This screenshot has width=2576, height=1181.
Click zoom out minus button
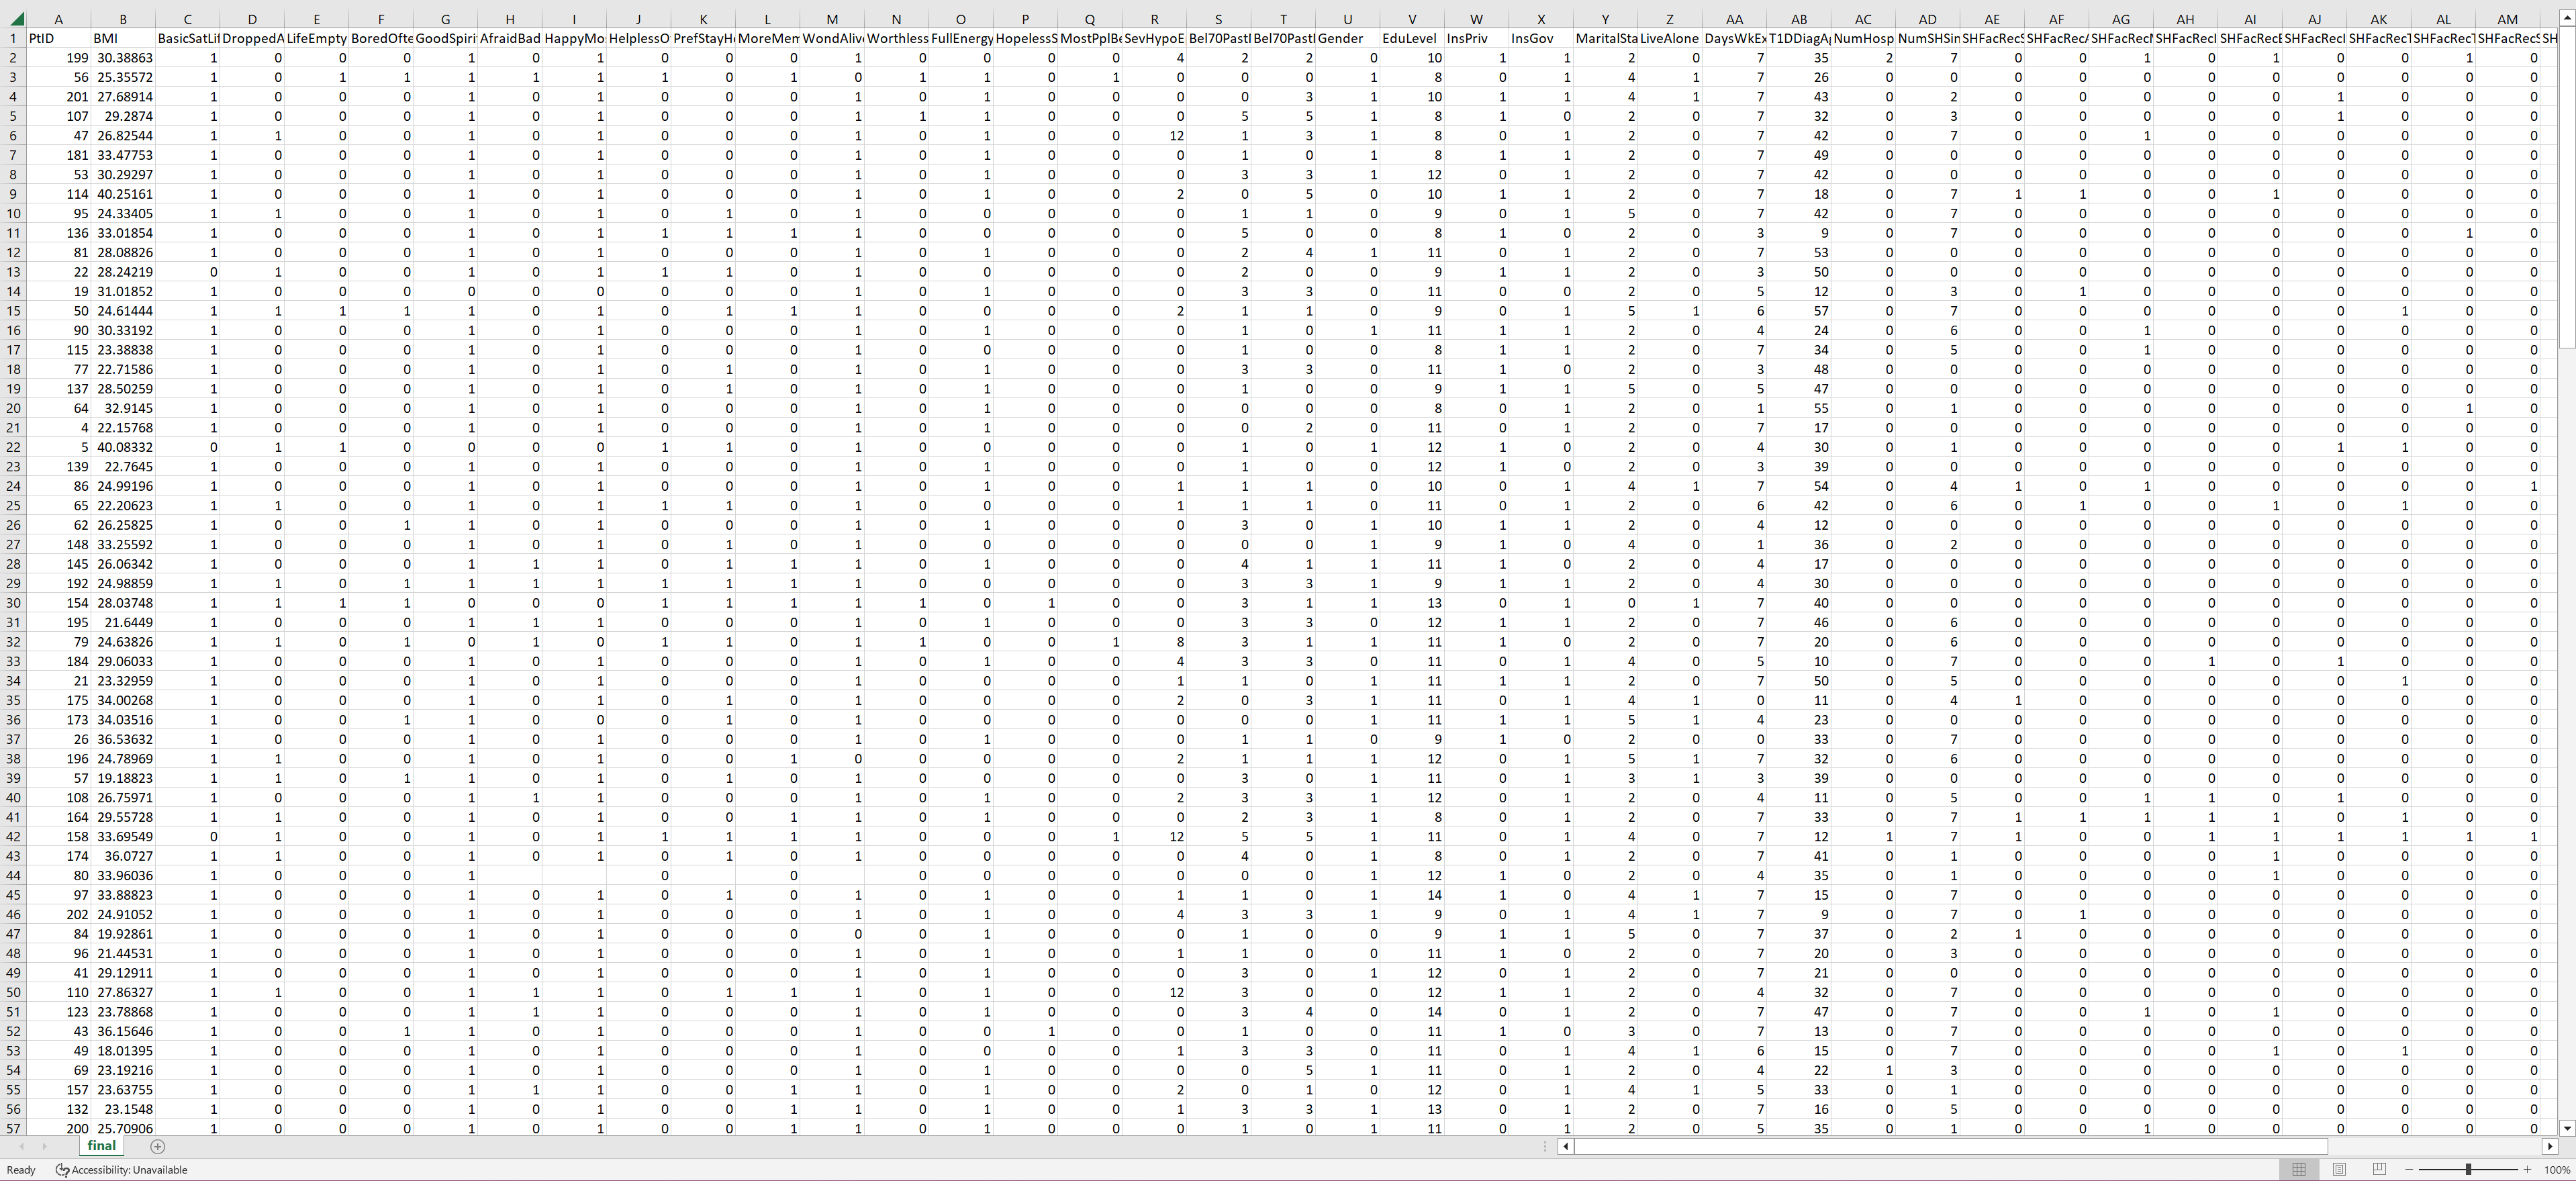click(2409, 1169)
